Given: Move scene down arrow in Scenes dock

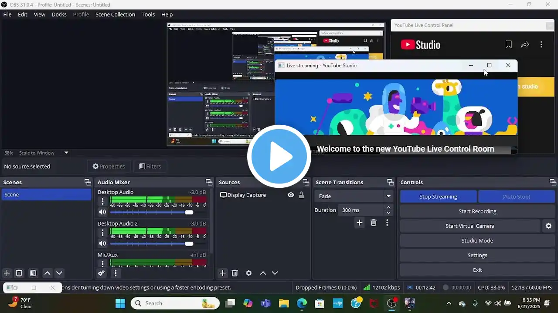Looking at the screenshot, I should (59, 273).
